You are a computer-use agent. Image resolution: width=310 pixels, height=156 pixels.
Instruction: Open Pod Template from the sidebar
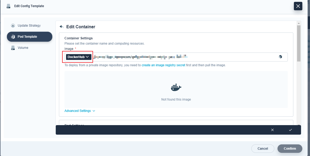[29, 36]
